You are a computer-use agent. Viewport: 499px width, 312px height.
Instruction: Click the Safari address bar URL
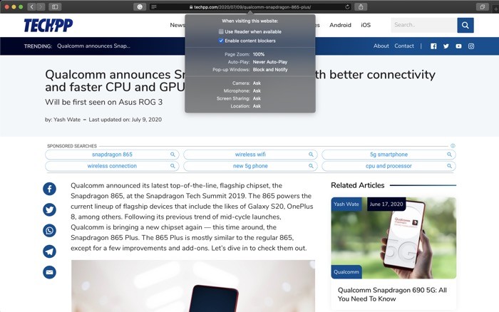(x=252, y=6)
